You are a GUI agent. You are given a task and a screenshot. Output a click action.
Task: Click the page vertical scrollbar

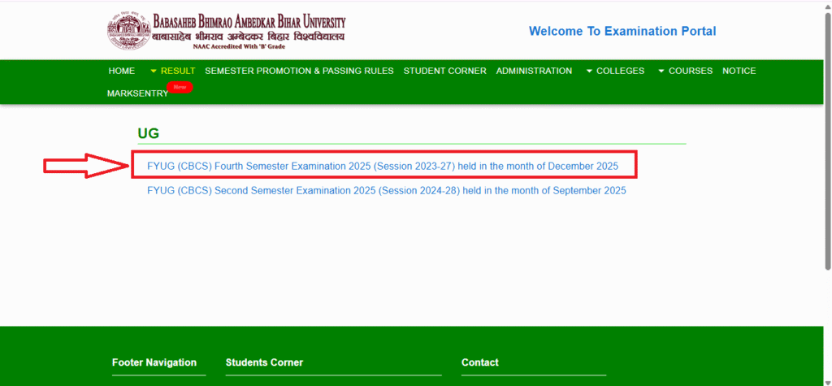(828, 140)
